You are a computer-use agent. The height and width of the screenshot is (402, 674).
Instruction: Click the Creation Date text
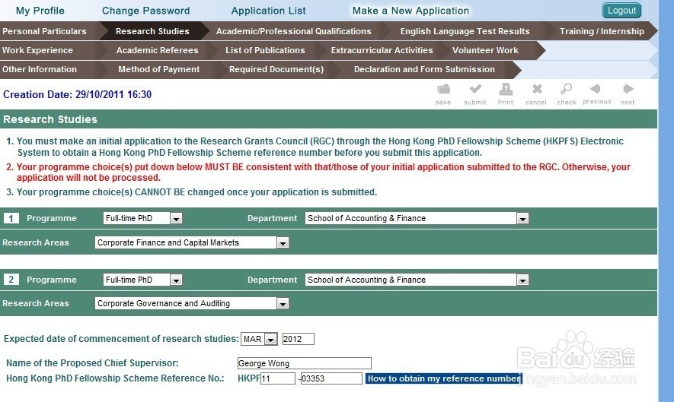[x=78, y=94]
